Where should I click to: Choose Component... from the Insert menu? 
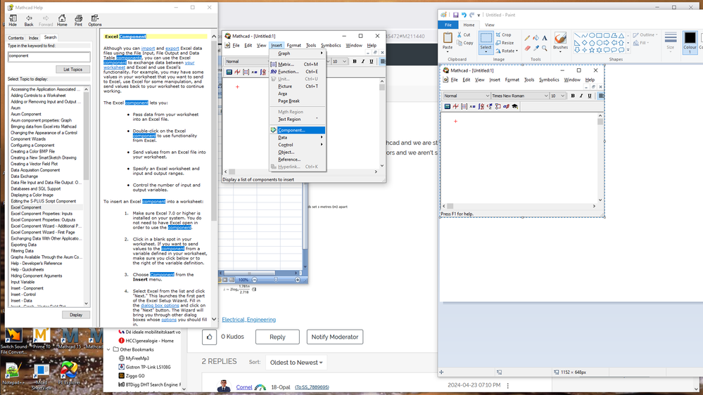pyautogui.click(x=297, y=130)
